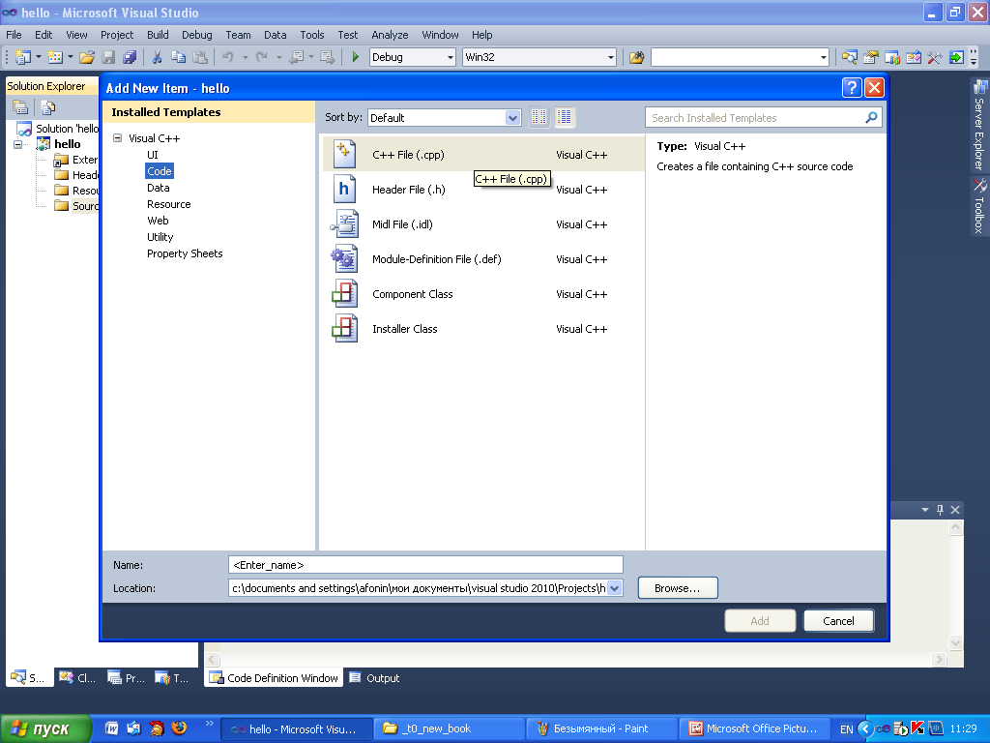Screen dimensions: 990x743
Task: Switch to the Output tab
Action: click(375, 678)
